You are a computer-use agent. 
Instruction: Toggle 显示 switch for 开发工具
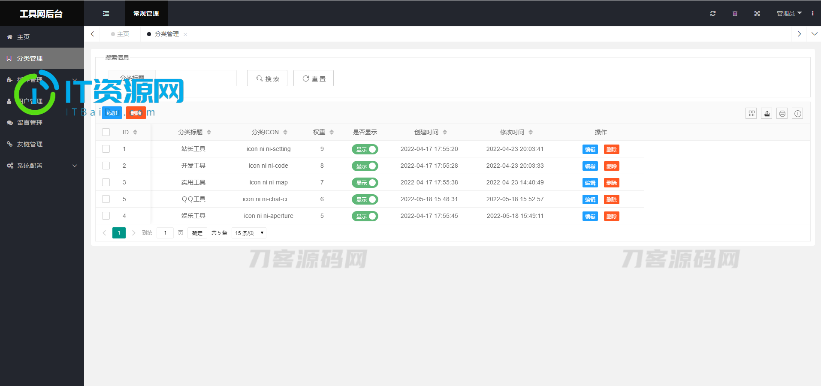click(365, 166)
